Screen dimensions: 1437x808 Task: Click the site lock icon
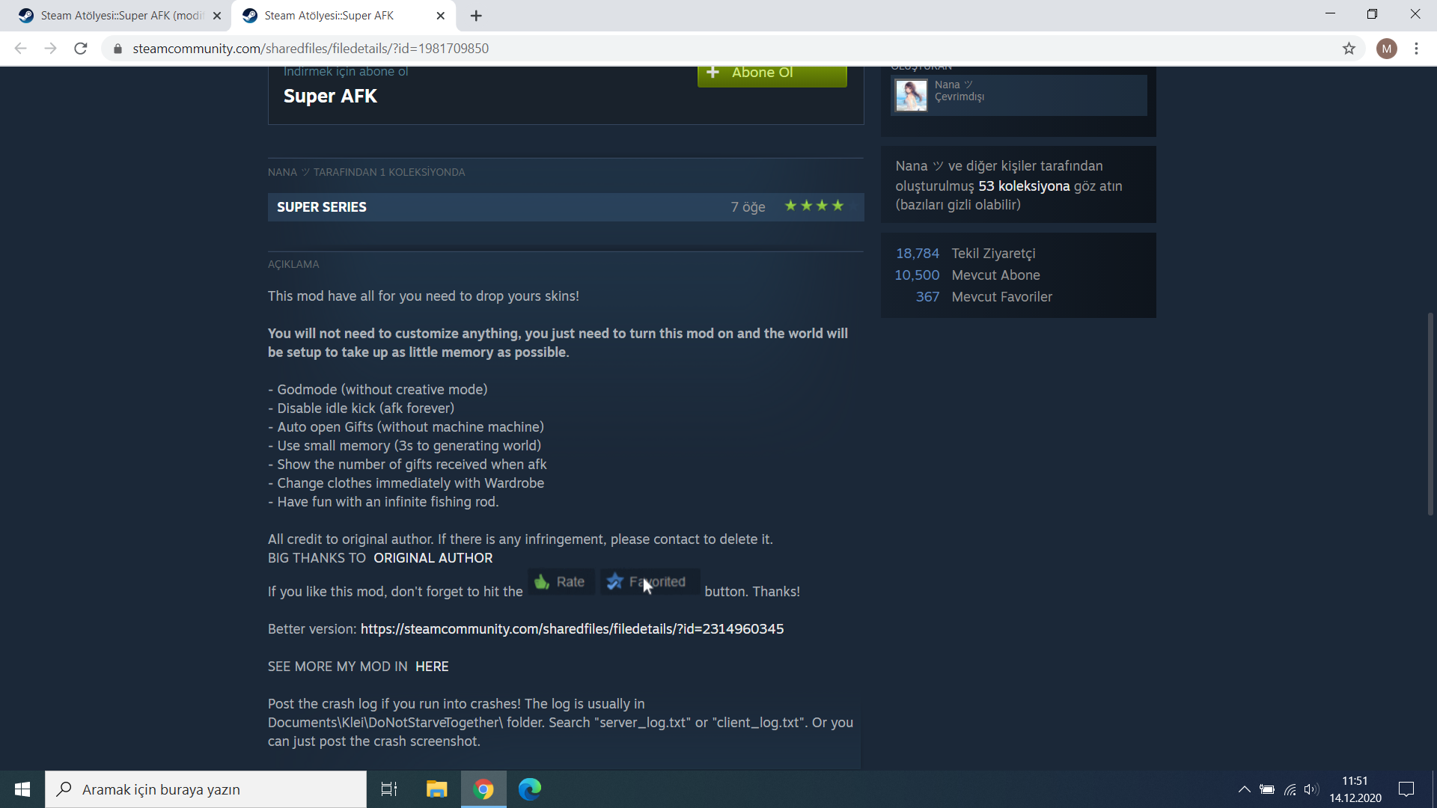pos(118,49)
